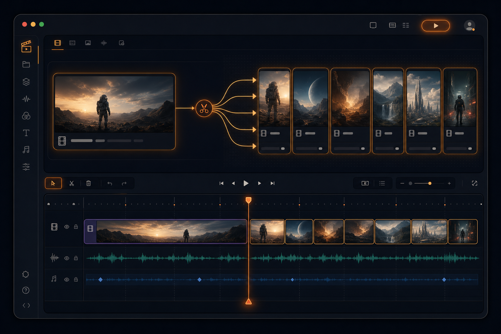This screenshot has width=501, height=334.
Task: Select the planet clip thumbnail in the timeline
Action: pos(299,232)
